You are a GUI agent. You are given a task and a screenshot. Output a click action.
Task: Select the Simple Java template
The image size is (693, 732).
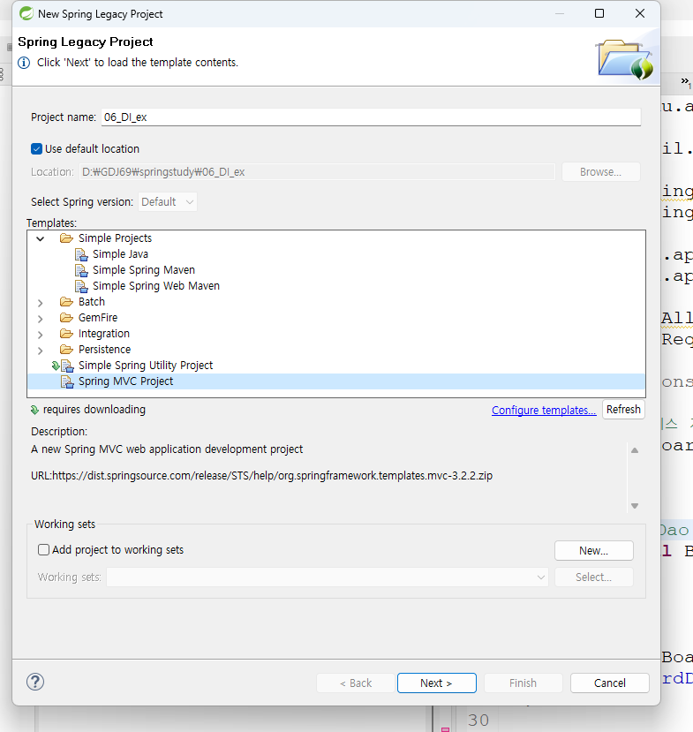(x=120, y=254)
